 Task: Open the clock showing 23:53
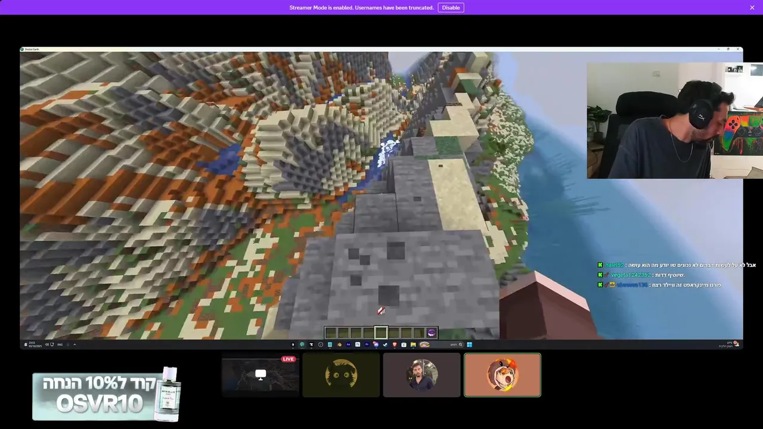(x=35, y=344)
